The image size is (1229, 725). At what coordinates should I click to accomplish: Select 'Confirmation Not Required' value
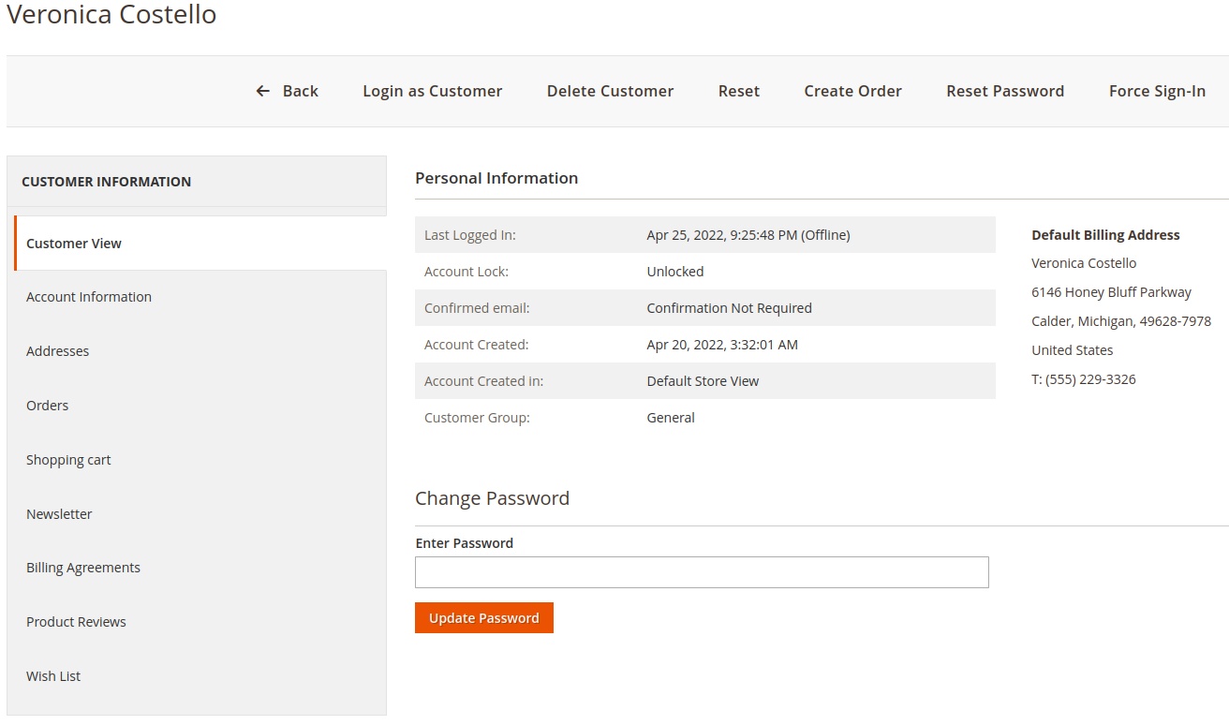pyautogui.click(x=730, y=308)
